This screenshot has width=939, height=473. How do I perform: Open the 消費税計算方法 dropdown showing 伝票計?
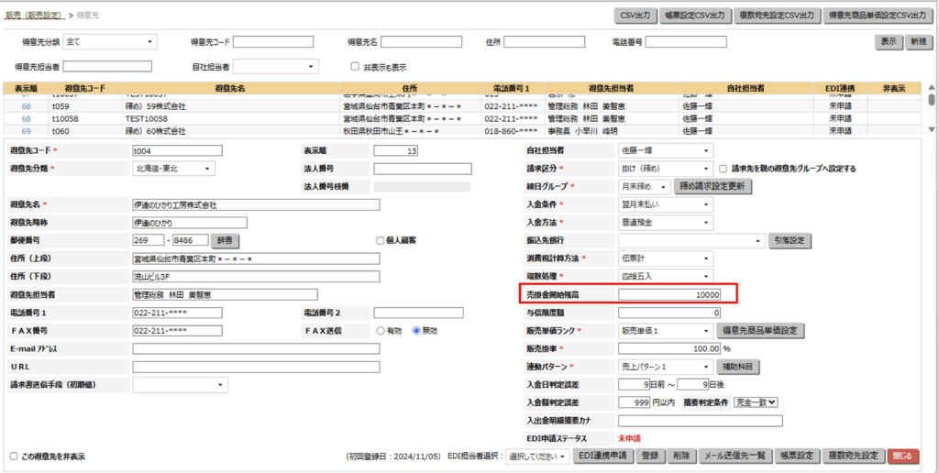(x=666, y=258)
